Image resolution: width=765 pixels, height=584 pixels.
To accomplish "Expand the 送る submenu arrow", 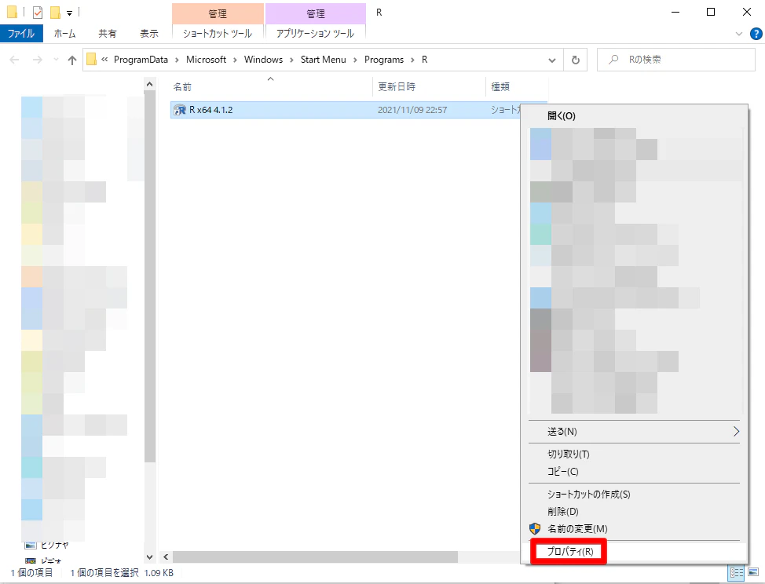I will 736,432.
